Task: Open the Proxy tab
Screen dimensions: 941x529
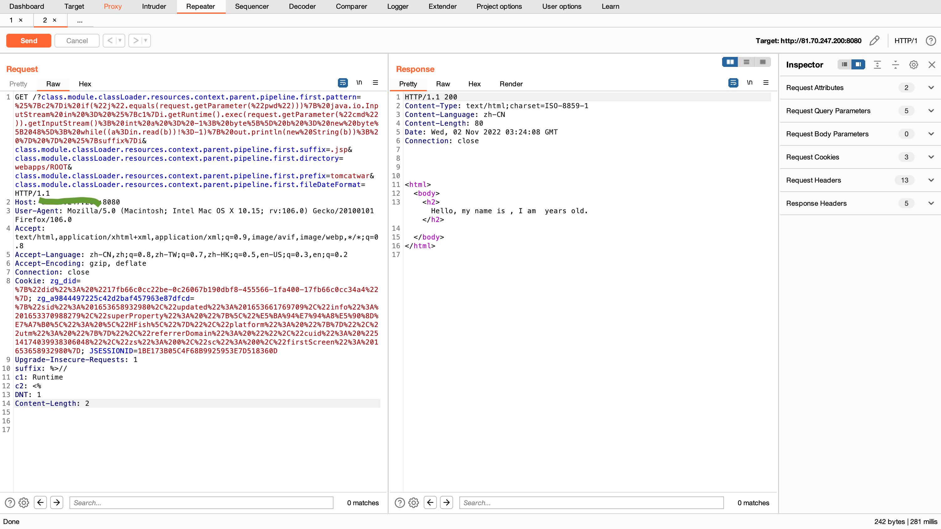Action: 112,6
